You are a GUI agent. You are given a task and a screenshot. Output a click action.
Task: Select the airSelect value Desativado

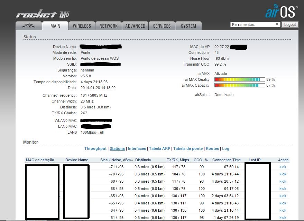coord(224,95)
